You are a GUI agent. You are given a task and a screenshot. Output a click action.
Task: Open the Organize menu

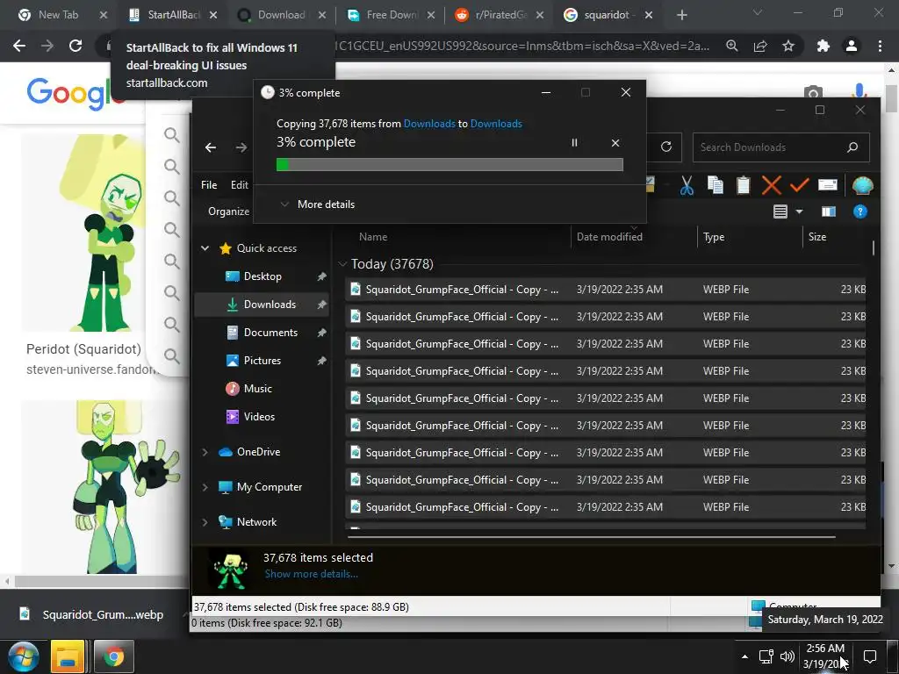coord(228,212)
